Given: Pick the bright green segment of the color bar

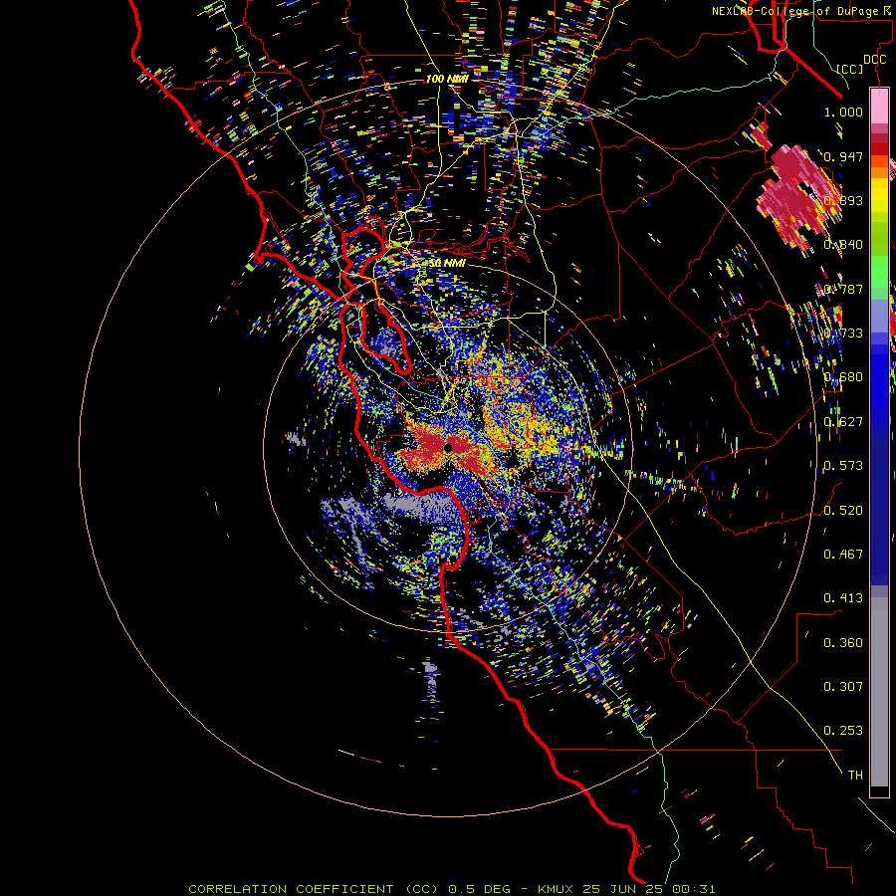Looking at the screenshot, I should [879, 272].
